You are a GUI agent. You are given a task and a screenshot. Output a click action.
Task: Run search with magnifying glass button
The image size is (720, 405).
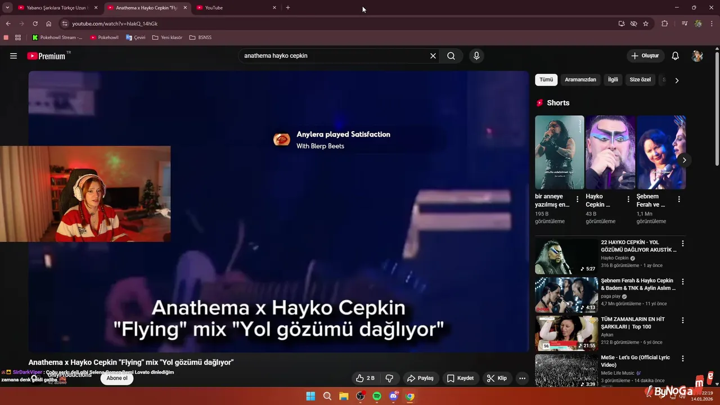click(451, 56)
